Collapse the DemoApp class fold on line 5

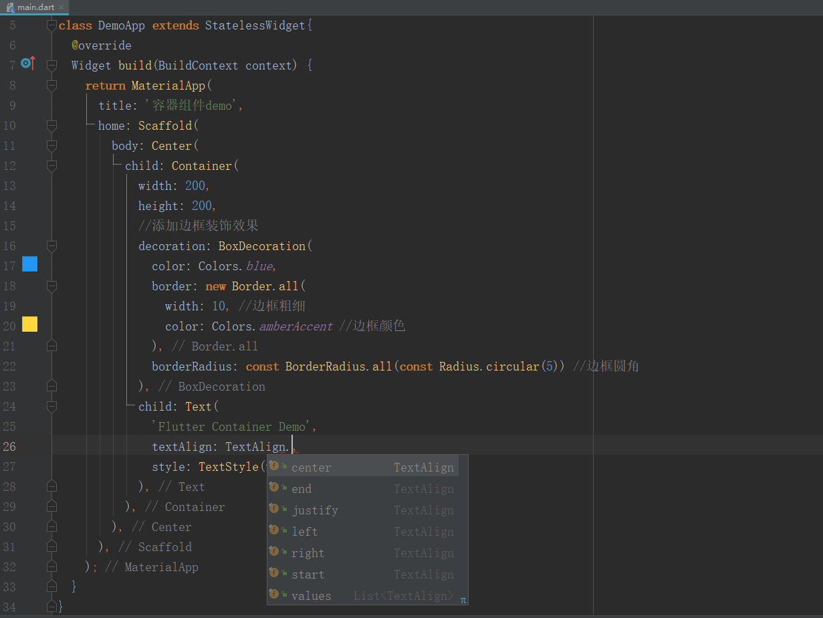pos(51,25)
